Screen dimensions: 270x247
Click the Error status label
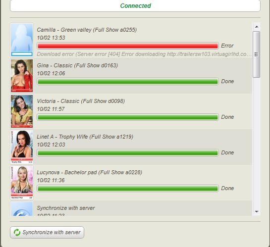(x=227, y=46)
